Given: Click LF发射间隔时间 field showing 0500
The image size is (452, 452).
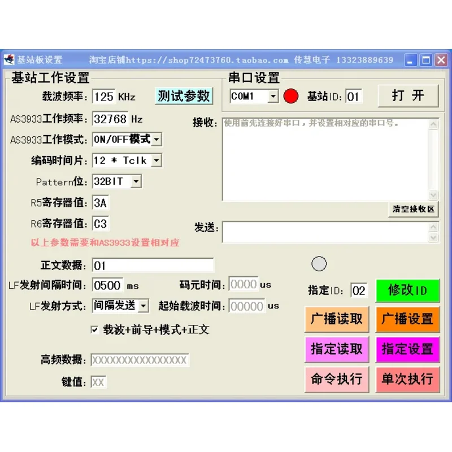Looking at the screenshot, I should pos(107,285).
